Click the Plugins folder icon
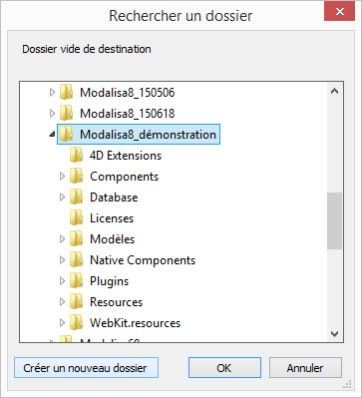Screen dimensions: 362x398 (77, 281)
